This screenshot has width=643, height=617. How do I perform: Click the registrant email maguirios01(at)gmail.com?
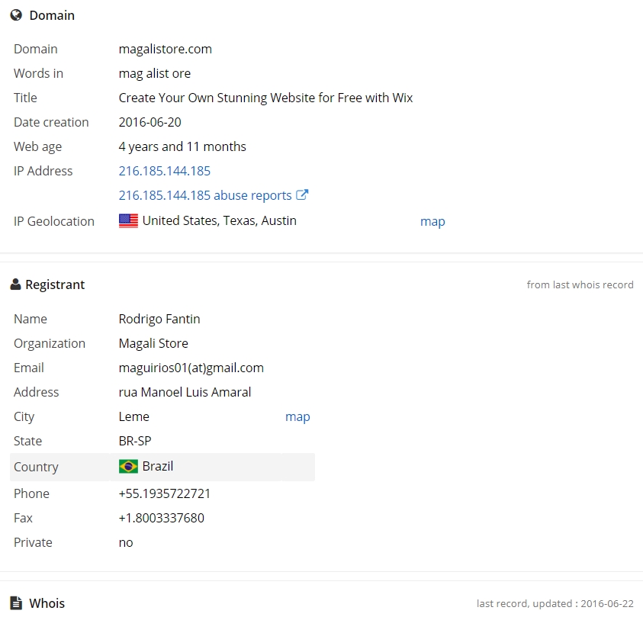pyautogui.click(x=191, y=368)
